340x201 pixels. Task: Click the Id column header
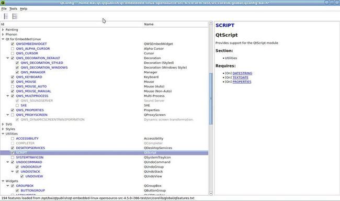(x=72, y=24)
